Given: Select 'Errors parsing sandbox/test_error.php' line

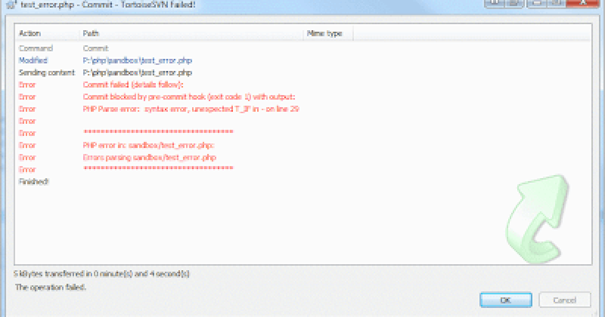Looking at the screenshot, I should 150,157.
